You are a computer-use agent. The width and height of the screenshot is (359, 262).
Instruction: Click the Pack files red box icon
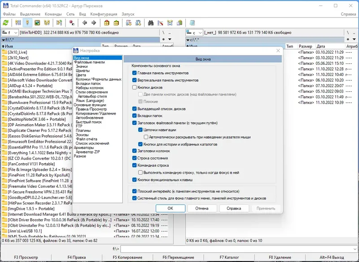[106, 23]
